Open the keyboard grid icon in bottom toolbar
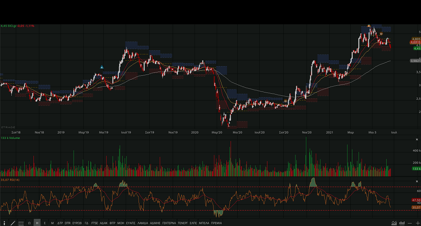421x226 pixels. coord(21,223)
